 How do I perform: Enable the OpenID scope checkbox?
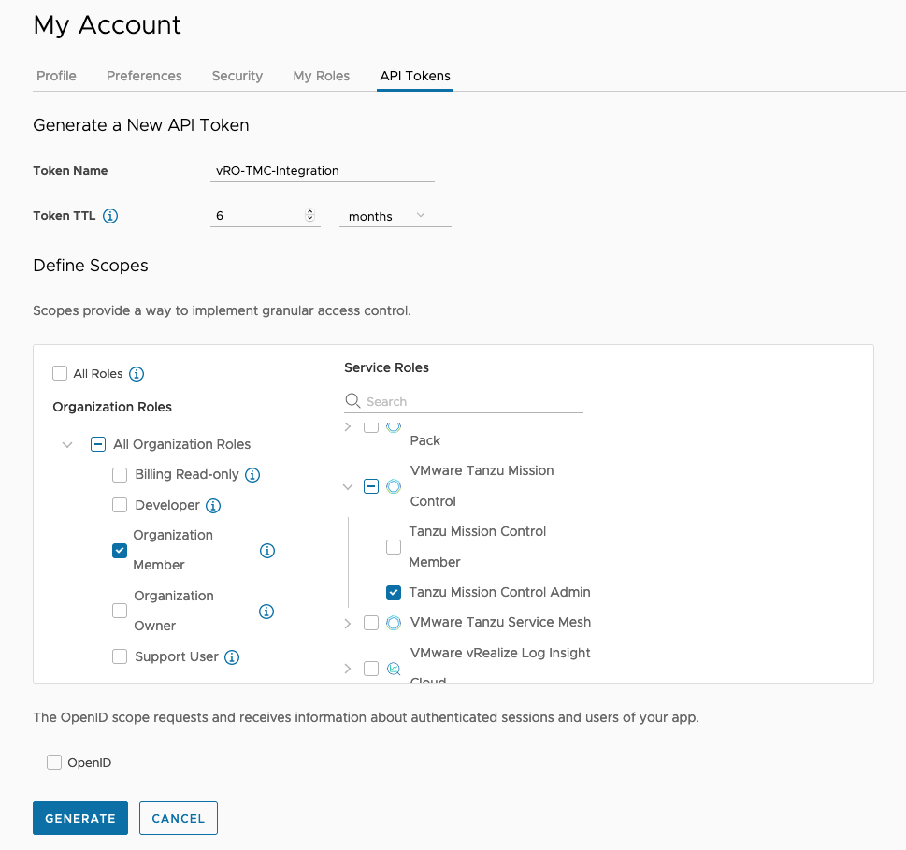tap(54, 763)
